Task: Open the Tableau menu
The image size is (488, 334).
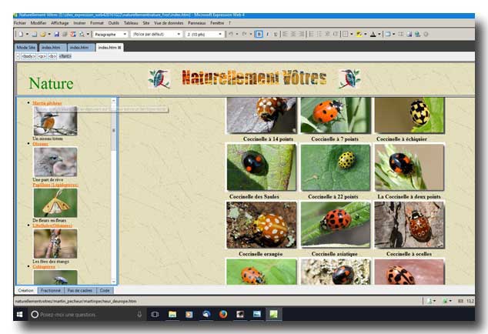Action: 131,23
